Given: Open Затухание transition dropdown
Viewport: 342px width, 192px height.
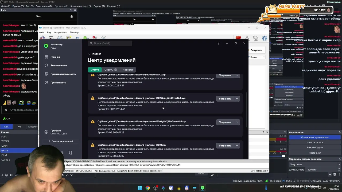Looking at the screenshot, I should click(x=315, y=164).
